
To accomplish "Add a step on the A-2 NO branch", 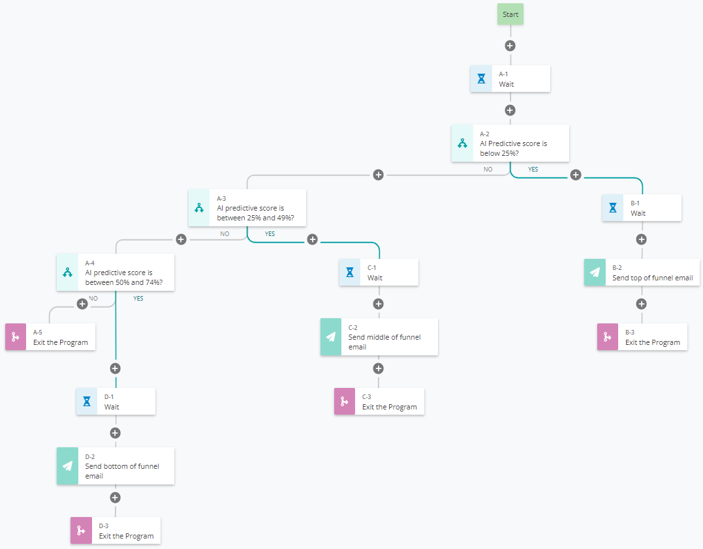I will pyautogui.click(x=379, y=175).
